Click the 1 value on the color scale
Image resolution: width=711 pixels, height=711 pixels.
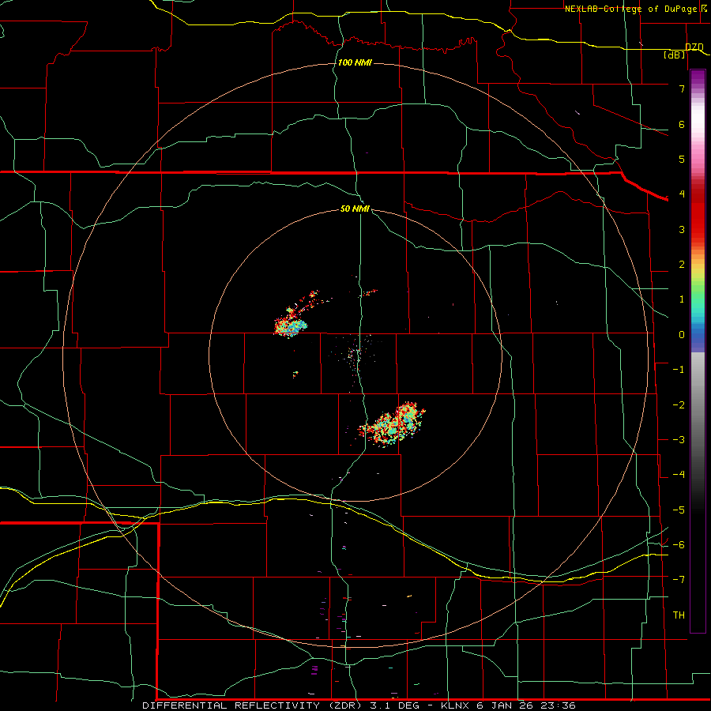point(682,299)
